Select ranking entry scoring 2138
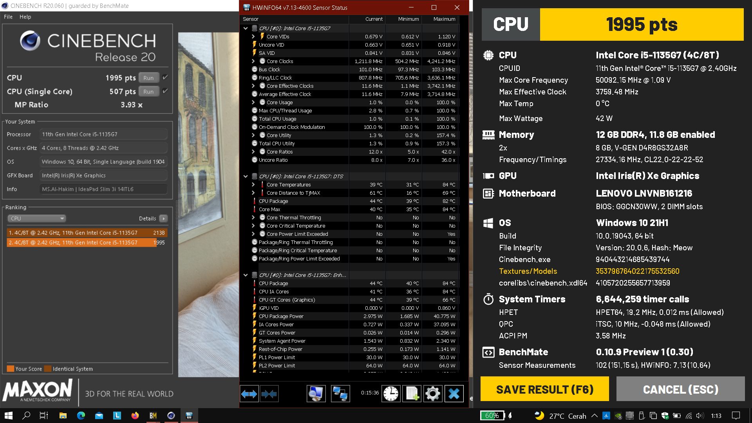 pos(87,233)
